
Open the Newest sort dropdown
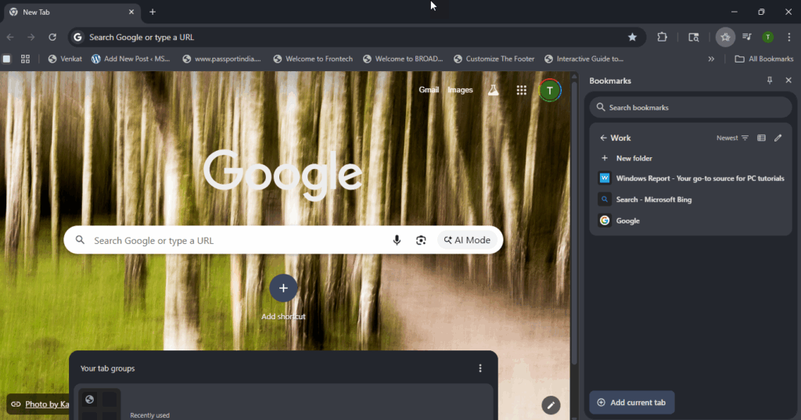[x=732, y=138]
